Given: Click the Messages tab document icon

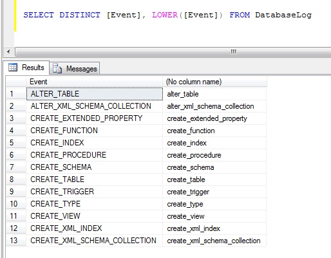Looking at the screenshot, I should 57,68.
